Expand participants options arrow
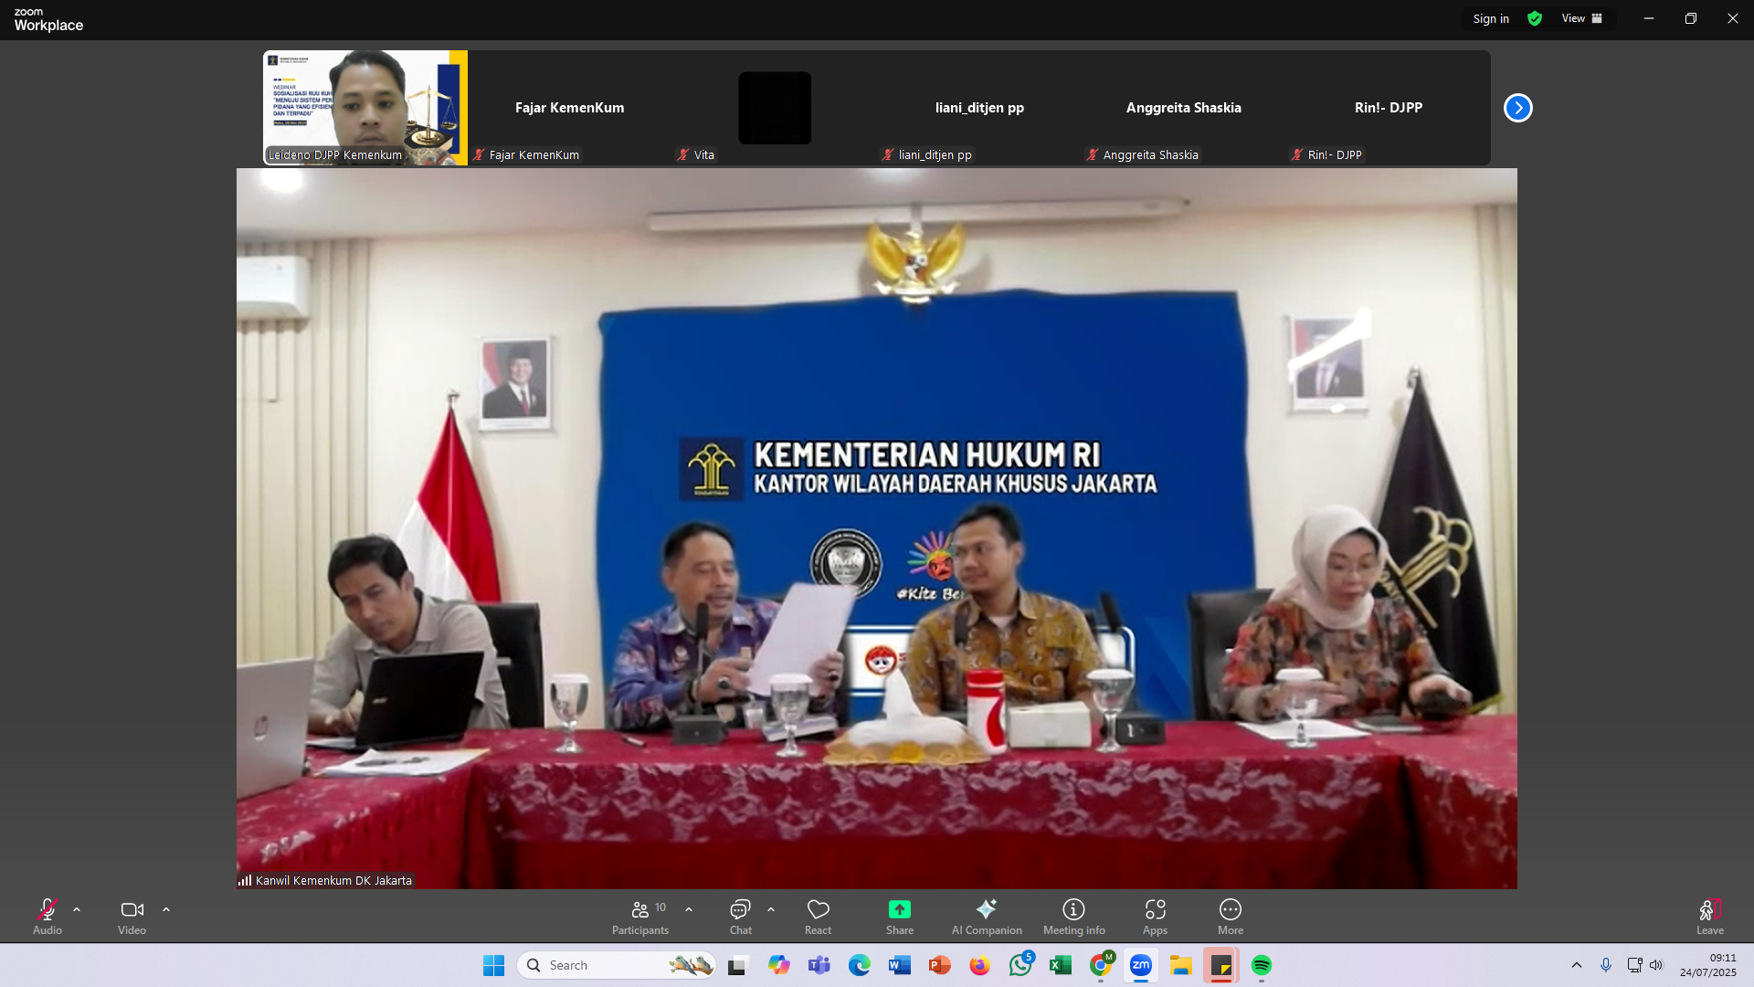This screenshot has width=1754, height=987. coord(689,910)
